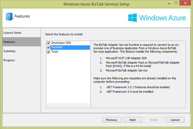Screen dimensions: 193x129
Task: Open the Features step in sidebar
Action: (22, 42)
